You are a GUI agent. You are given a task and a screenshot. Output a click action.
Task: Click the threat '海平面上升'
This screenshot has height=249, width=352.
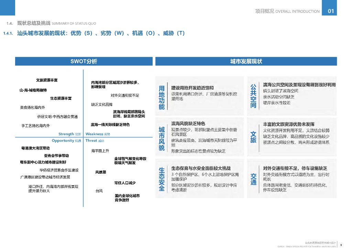click(x=100, y=151)
